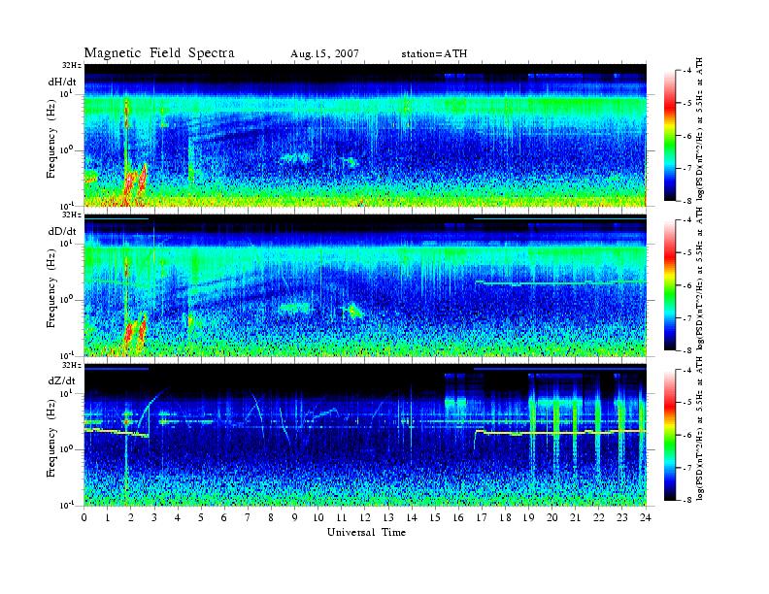Click the log(PSD) colorbar caption of dH/dt panel
The height and width of the screenshot is (594, 769).
click(x=701, y=128)
